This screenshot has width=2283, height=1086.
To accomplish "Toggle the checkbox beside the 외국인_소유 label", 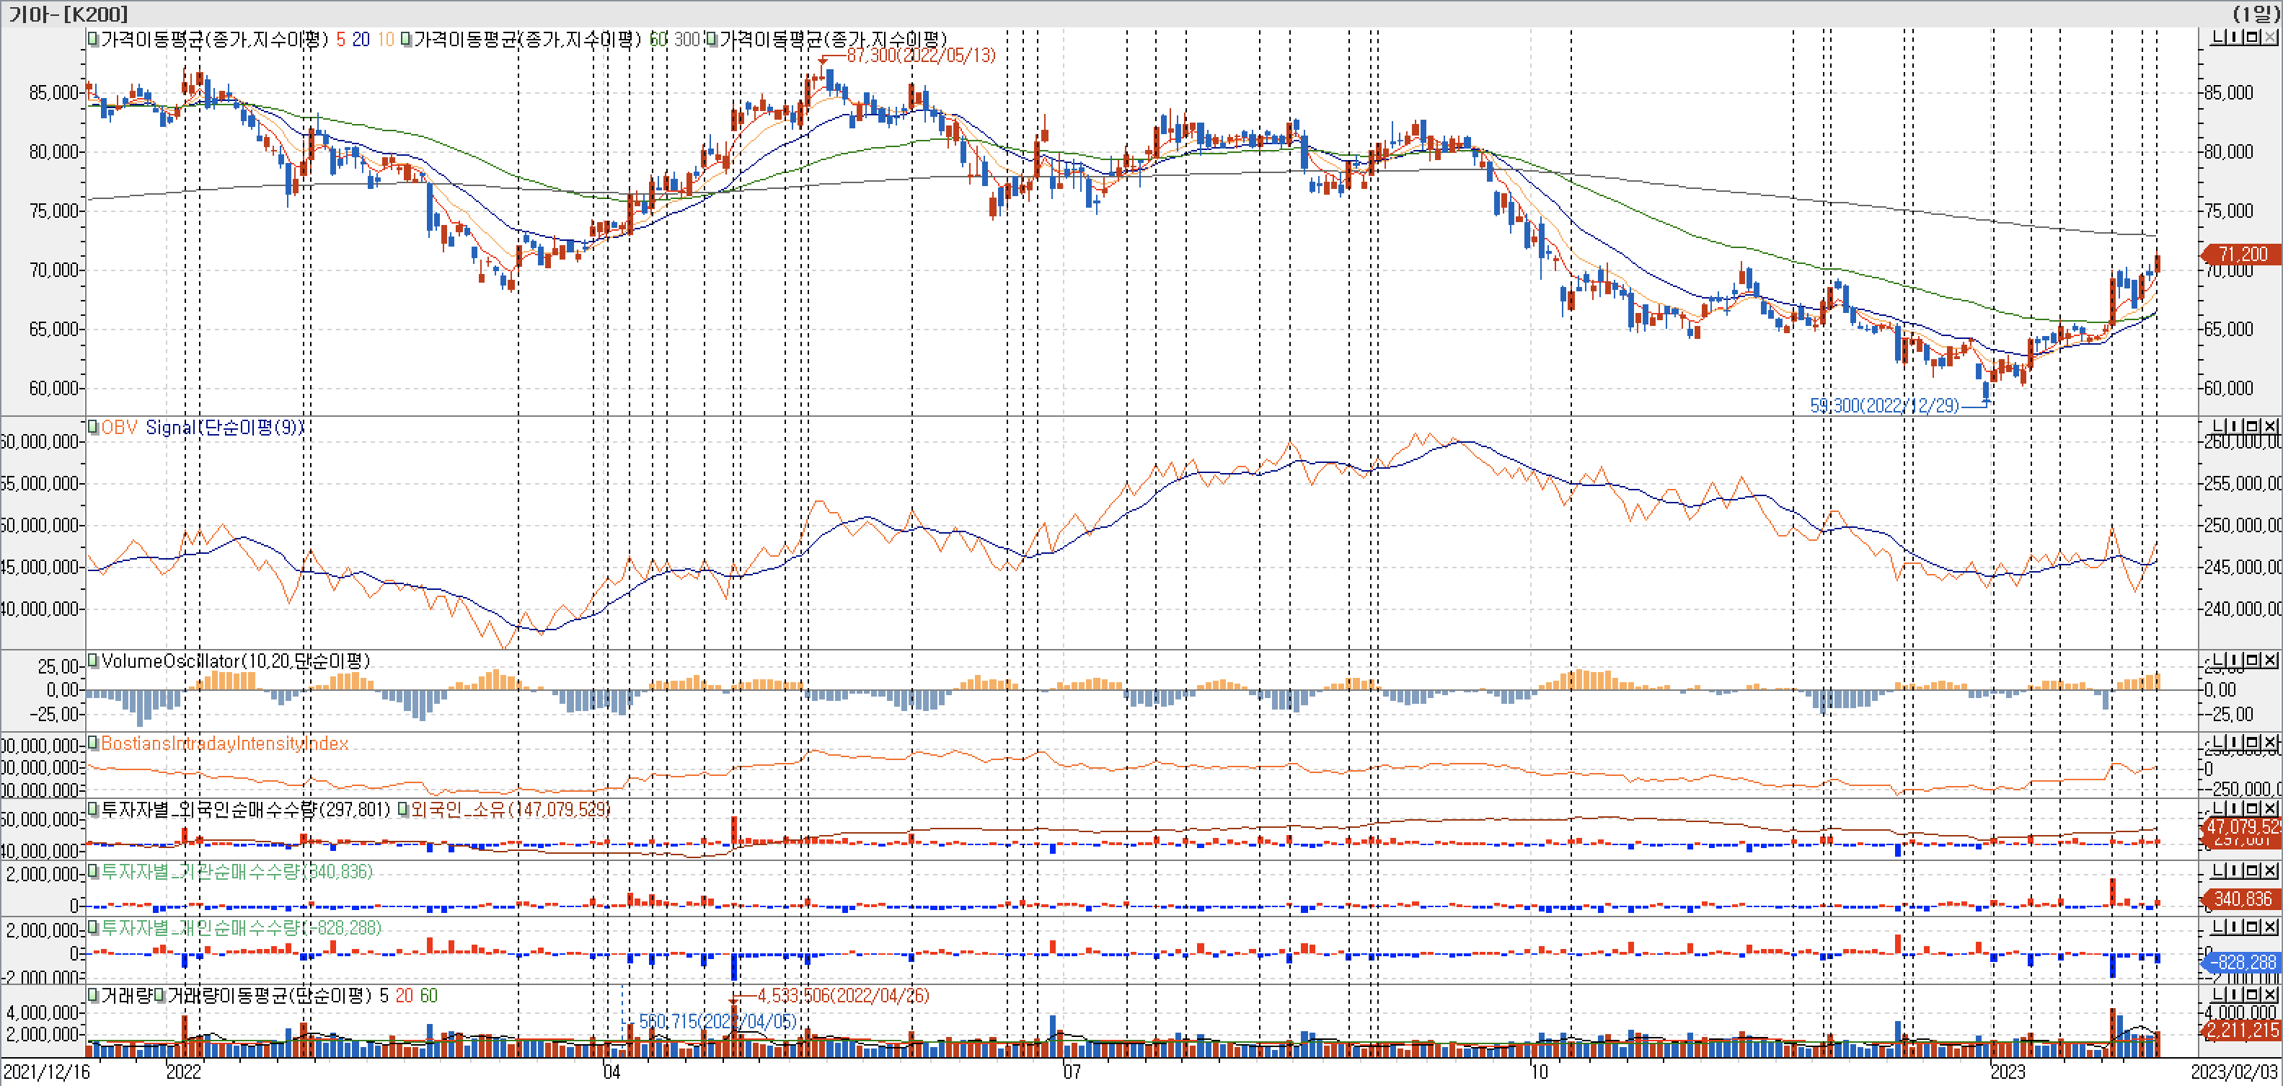I will point(403,809).
